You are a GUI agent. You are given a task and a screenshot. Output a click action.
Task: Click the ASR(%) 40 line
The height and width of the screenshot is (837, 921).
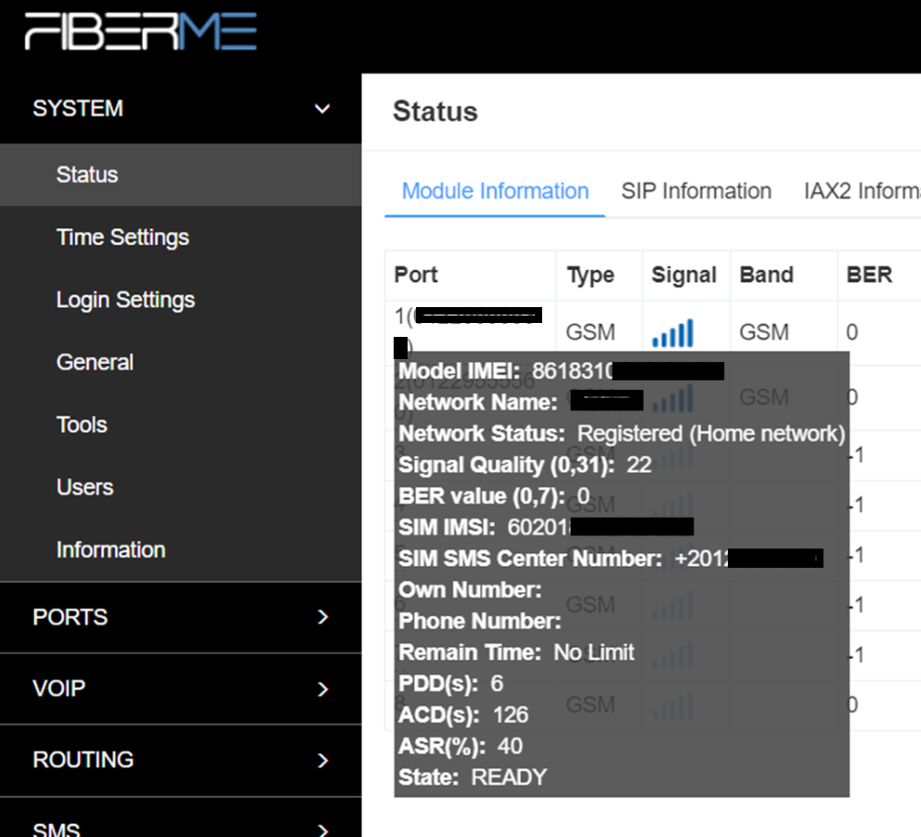pos(460,746)
